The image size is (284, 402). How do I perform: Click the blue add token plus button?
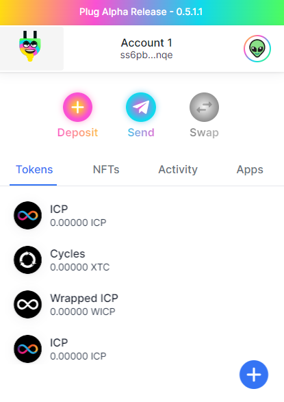[254, 375]
